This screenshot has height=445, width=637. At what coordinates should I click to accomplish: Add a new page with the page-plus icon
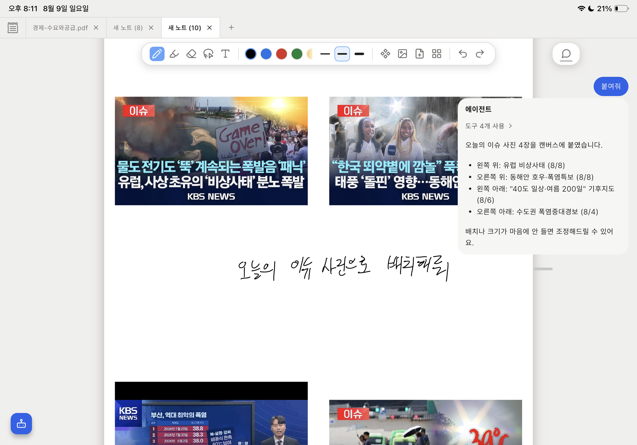click(x=420, y=54)
